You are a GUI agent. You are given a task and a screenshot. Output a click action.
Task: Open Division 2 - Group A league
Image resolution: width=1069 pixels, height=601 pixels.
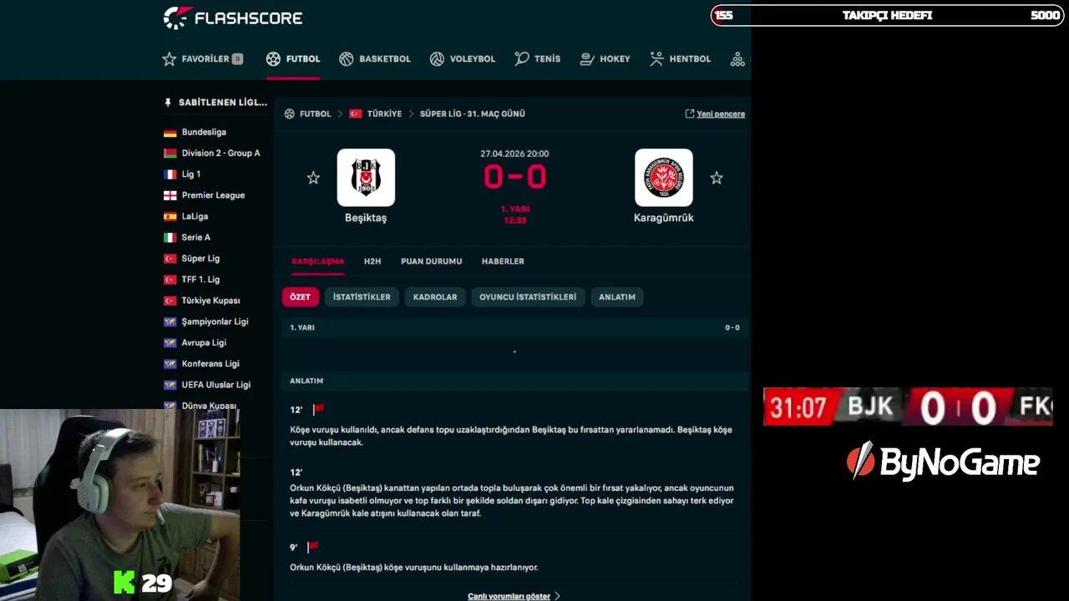220,153
